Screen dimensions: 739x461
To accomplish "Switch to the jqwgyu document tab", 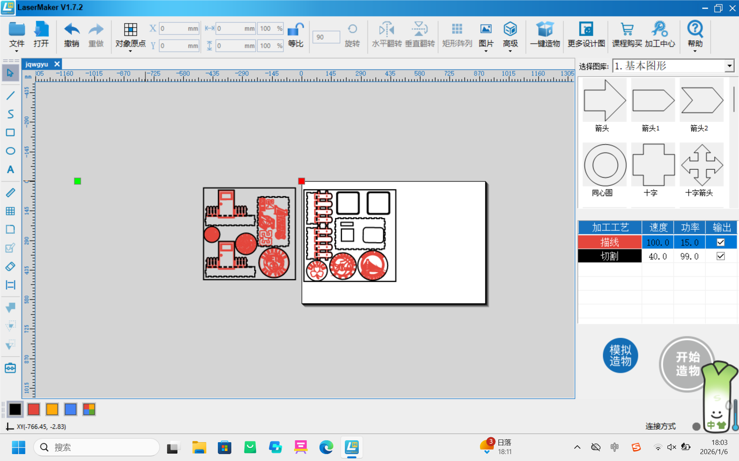I will point(37,64).
